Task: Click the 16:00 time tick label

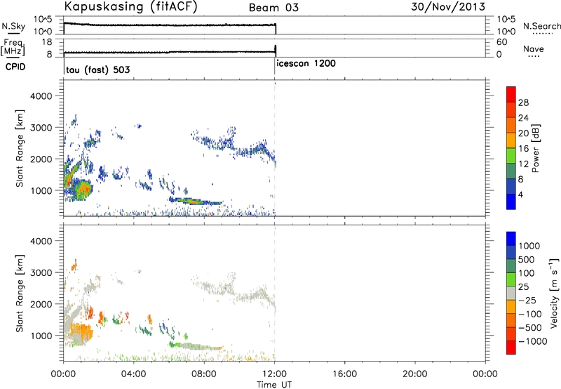Action: tap(344, 374)
